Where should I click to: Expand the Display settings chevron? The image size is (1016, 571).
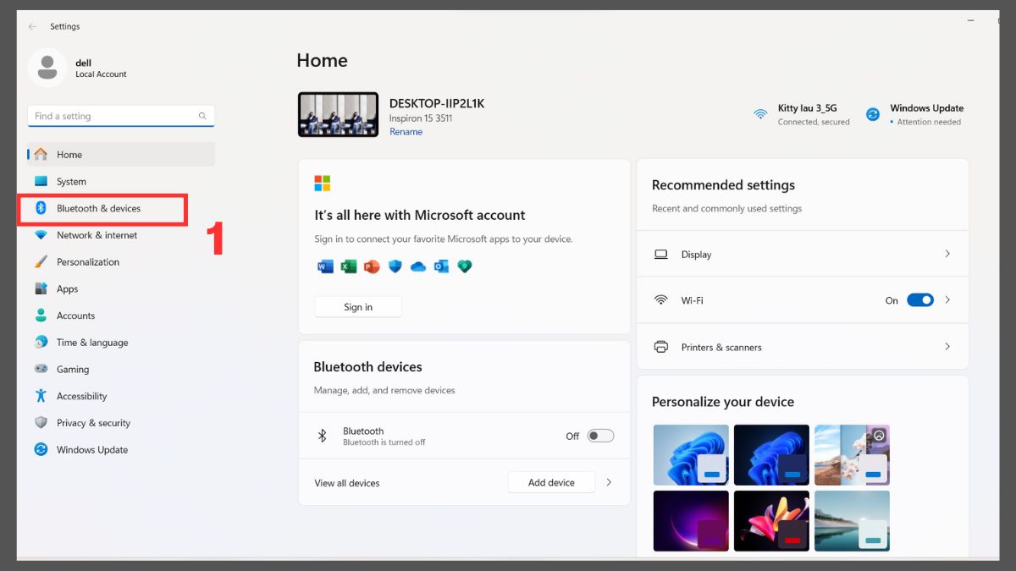(947, 254)
